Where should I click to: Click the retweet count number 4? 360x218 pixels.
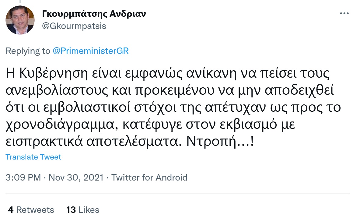[11, 210]
